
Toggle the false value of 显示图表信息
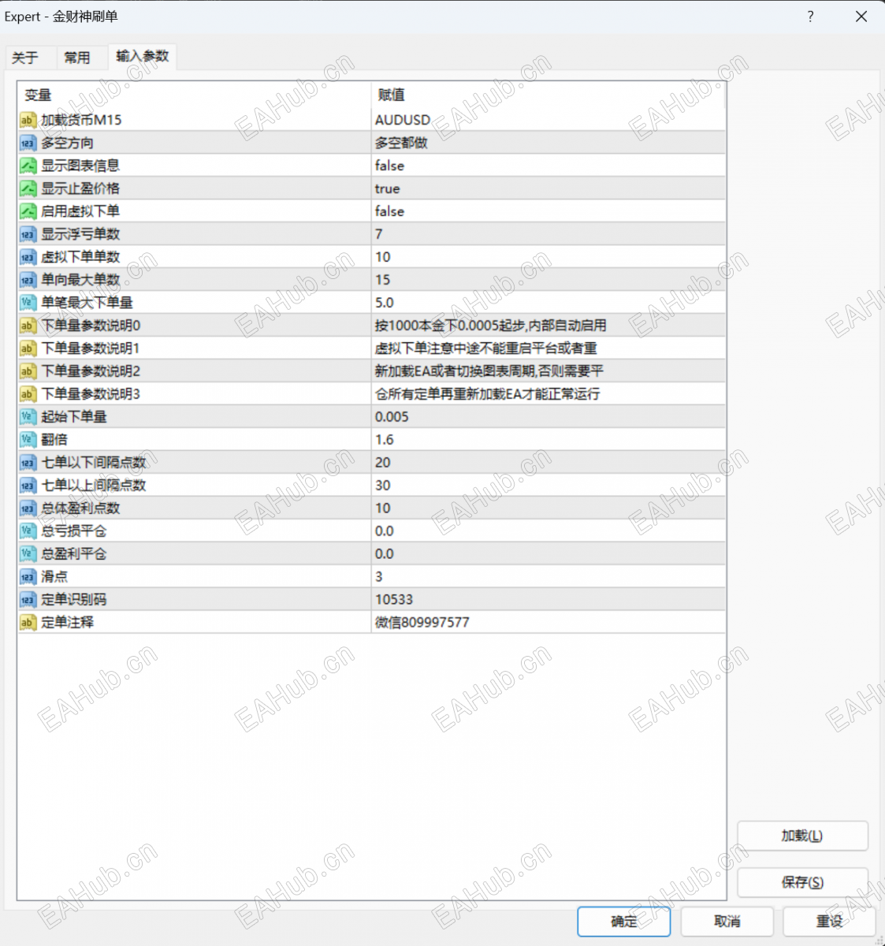[548, 166]
